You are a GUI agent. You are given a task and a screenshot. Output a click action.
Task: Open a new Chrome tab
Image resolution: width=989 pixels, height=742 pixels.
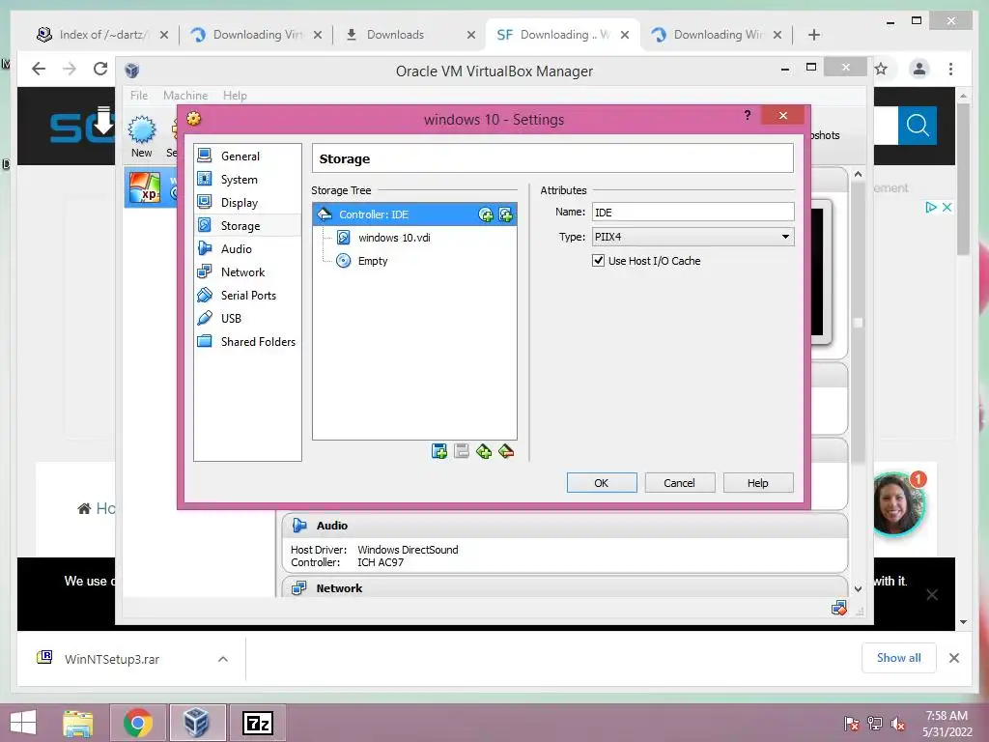pyautogui.click(x=813, y=35)
